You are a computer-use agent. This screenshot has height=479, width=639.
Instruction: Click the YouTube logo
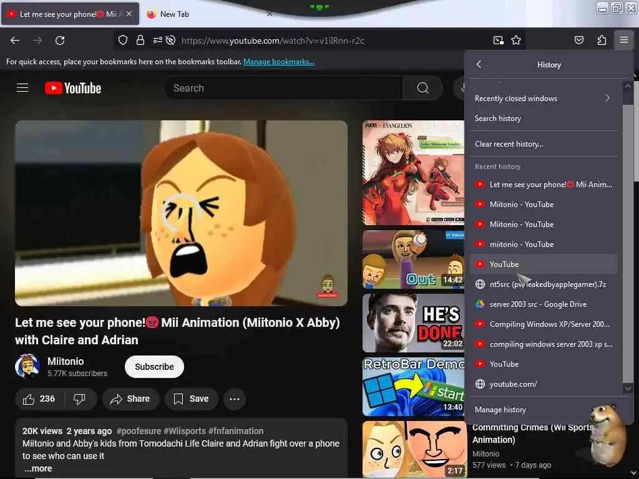coord(73,88)
